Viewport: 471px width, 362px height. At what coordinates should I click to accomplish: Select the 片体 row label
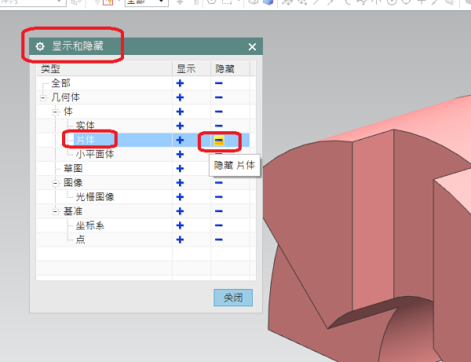(86, 140)
